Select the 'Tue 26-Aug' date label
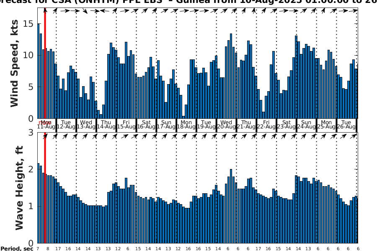This screenshot has height=251, width=377. (x=346, y=124)
